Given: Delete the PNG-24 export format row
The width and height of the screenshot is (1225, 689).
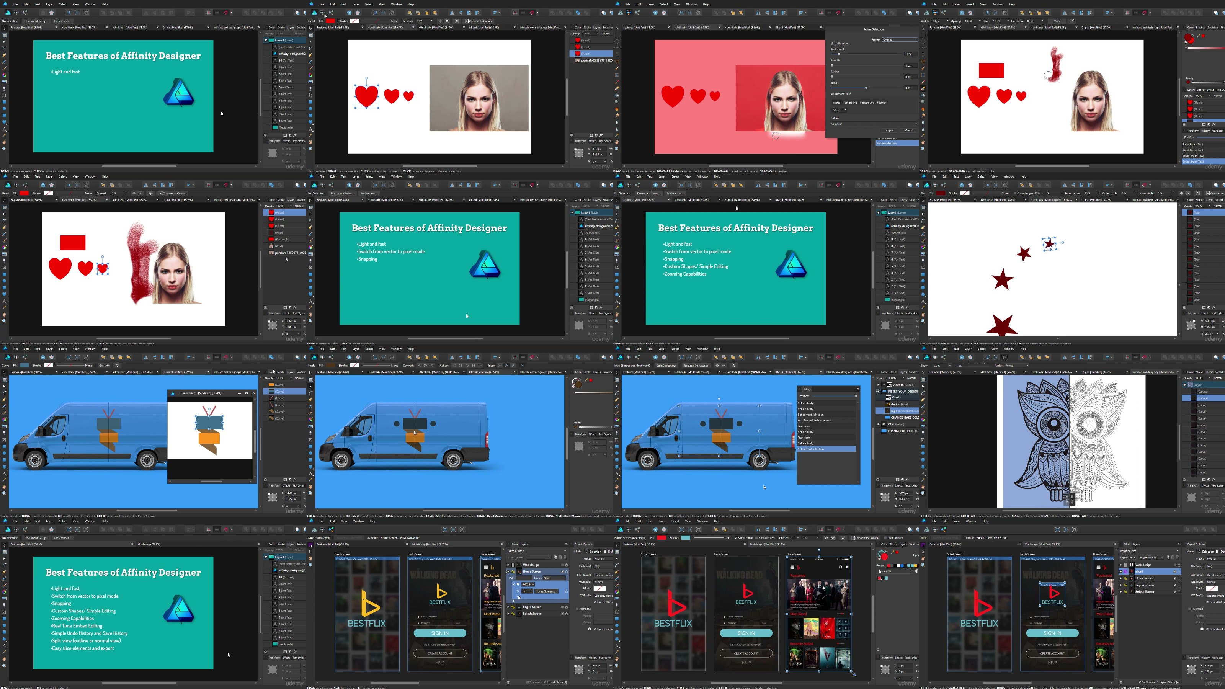Looking at the screenshot, I should [514, 585].
